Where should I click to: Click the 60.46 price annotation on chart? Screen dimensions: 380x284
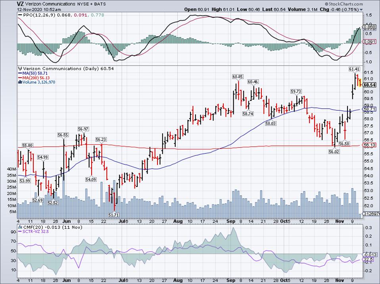(253, 82)
